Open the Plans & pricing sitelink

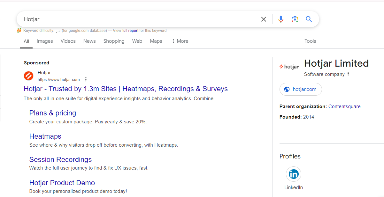pos(53,113)
